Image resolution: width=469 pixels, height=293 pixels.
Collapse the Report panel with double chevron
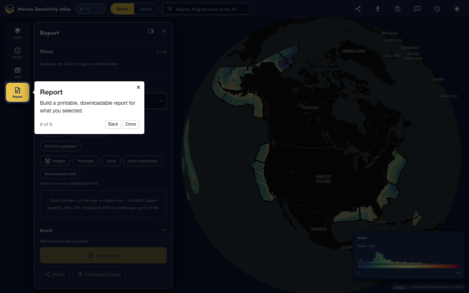pos(164,31)
